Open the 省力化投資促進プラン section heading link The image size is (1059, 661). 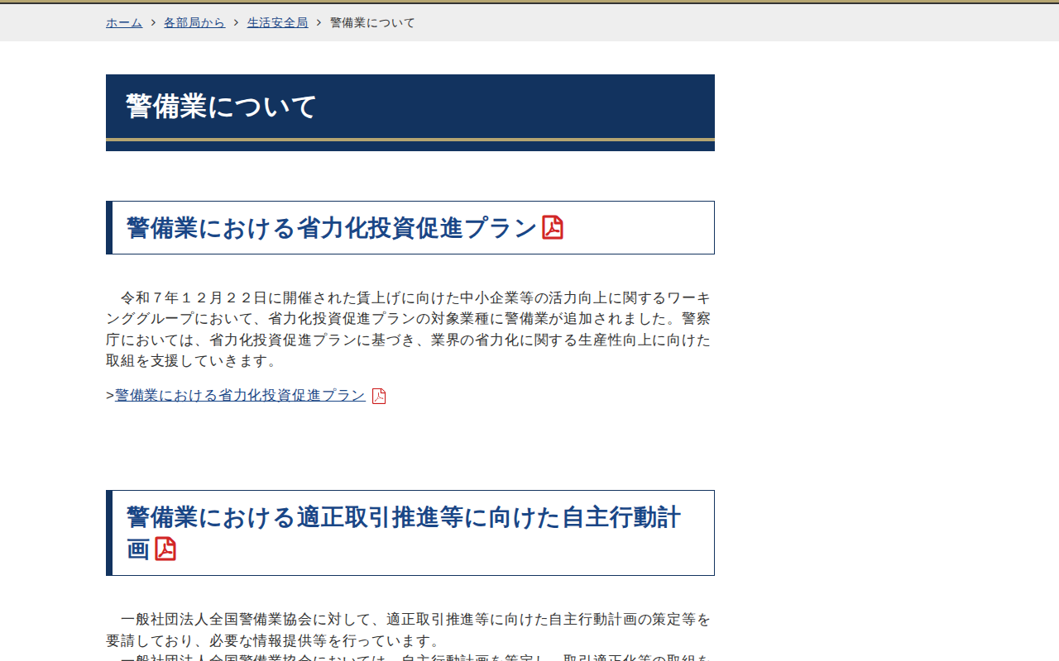click(332, 228)
